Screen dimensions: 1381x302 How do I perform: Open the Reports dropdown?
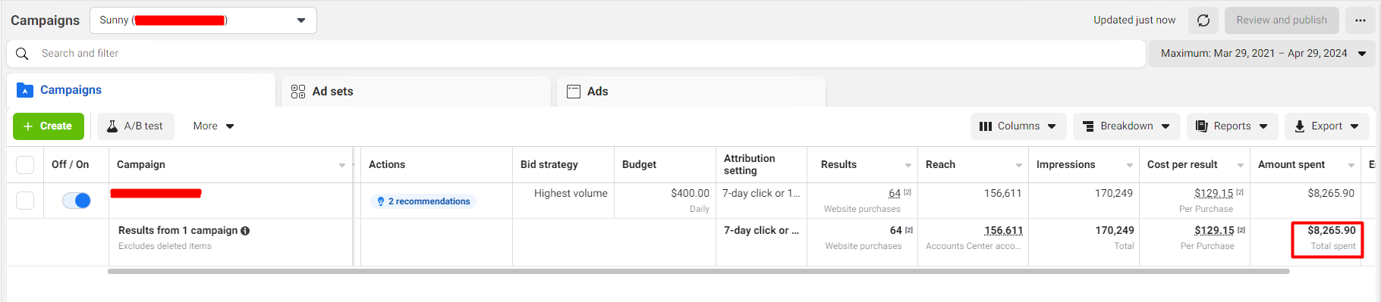(1232, 126)
